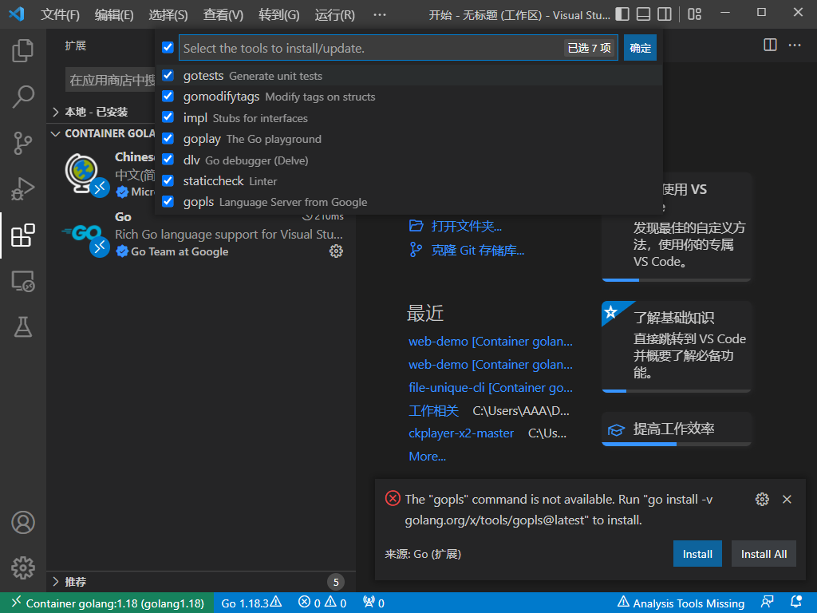Screen dimensions: 817x613
Task: Open the Source Control view icon
Action: point(22,143)
